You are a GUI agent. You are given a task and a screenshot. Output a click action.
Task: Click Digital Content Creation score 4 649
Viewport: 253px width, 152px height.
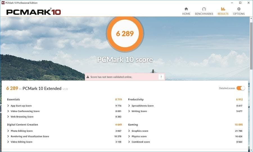(x=118, y=124)
